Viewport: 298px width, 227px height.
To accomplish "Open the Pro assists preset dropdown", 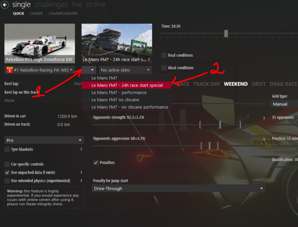I will [44, 140].
